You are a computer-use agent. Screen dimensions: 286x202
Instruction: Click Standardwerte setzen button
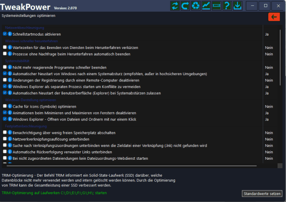click(262, 194)
